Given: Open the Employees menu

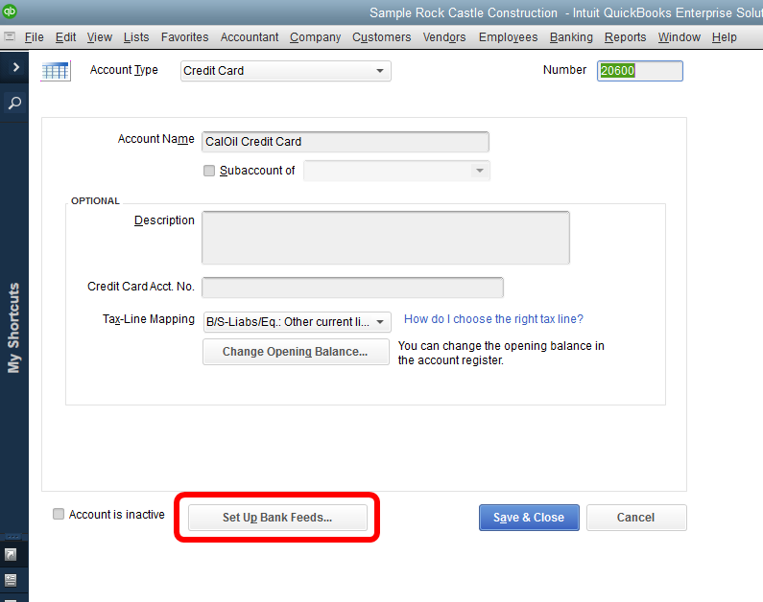Looking at the screenshot, I should (508, 37).
